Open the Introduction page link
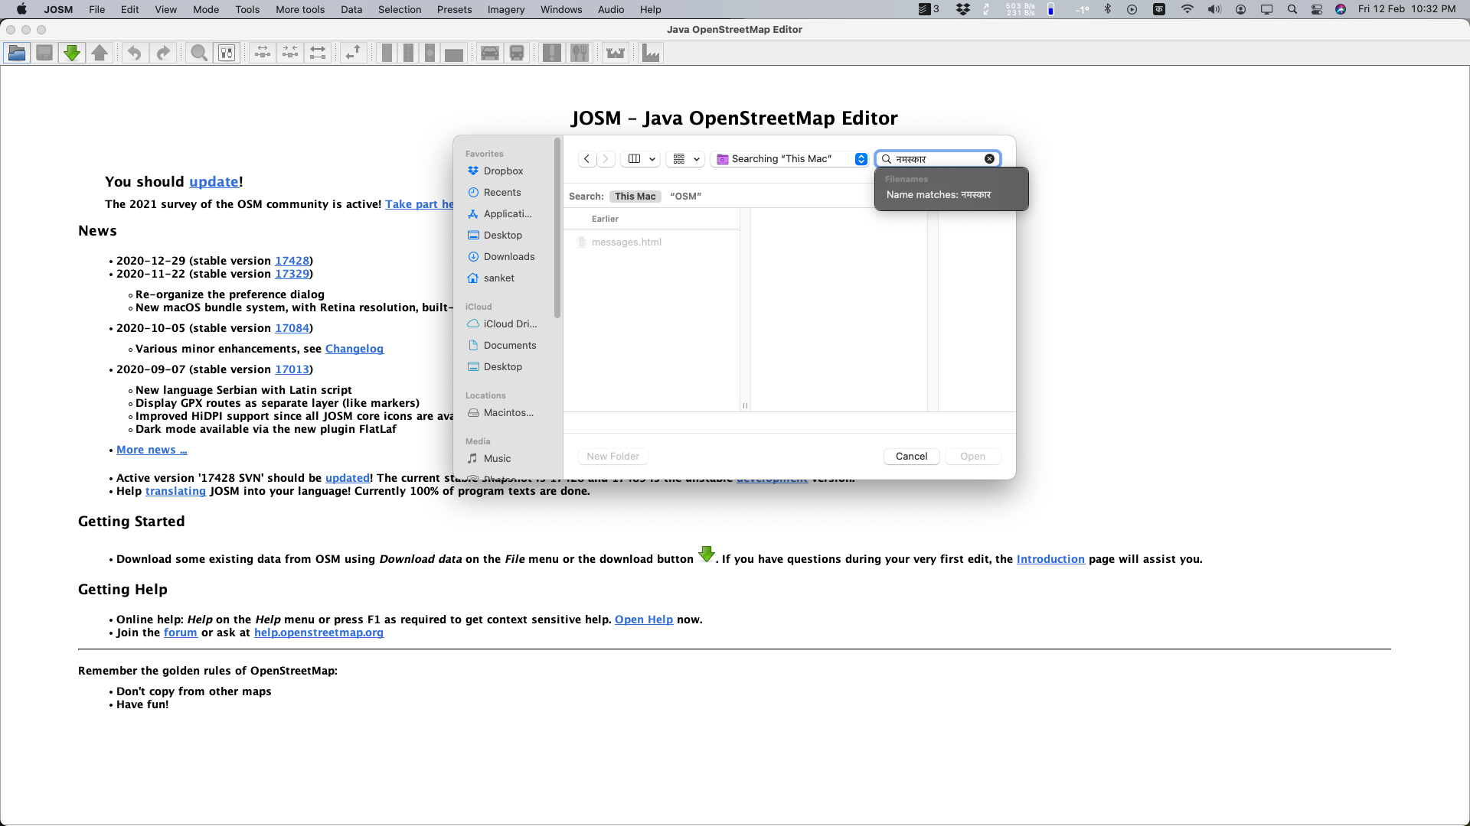 pos(1050,559)
